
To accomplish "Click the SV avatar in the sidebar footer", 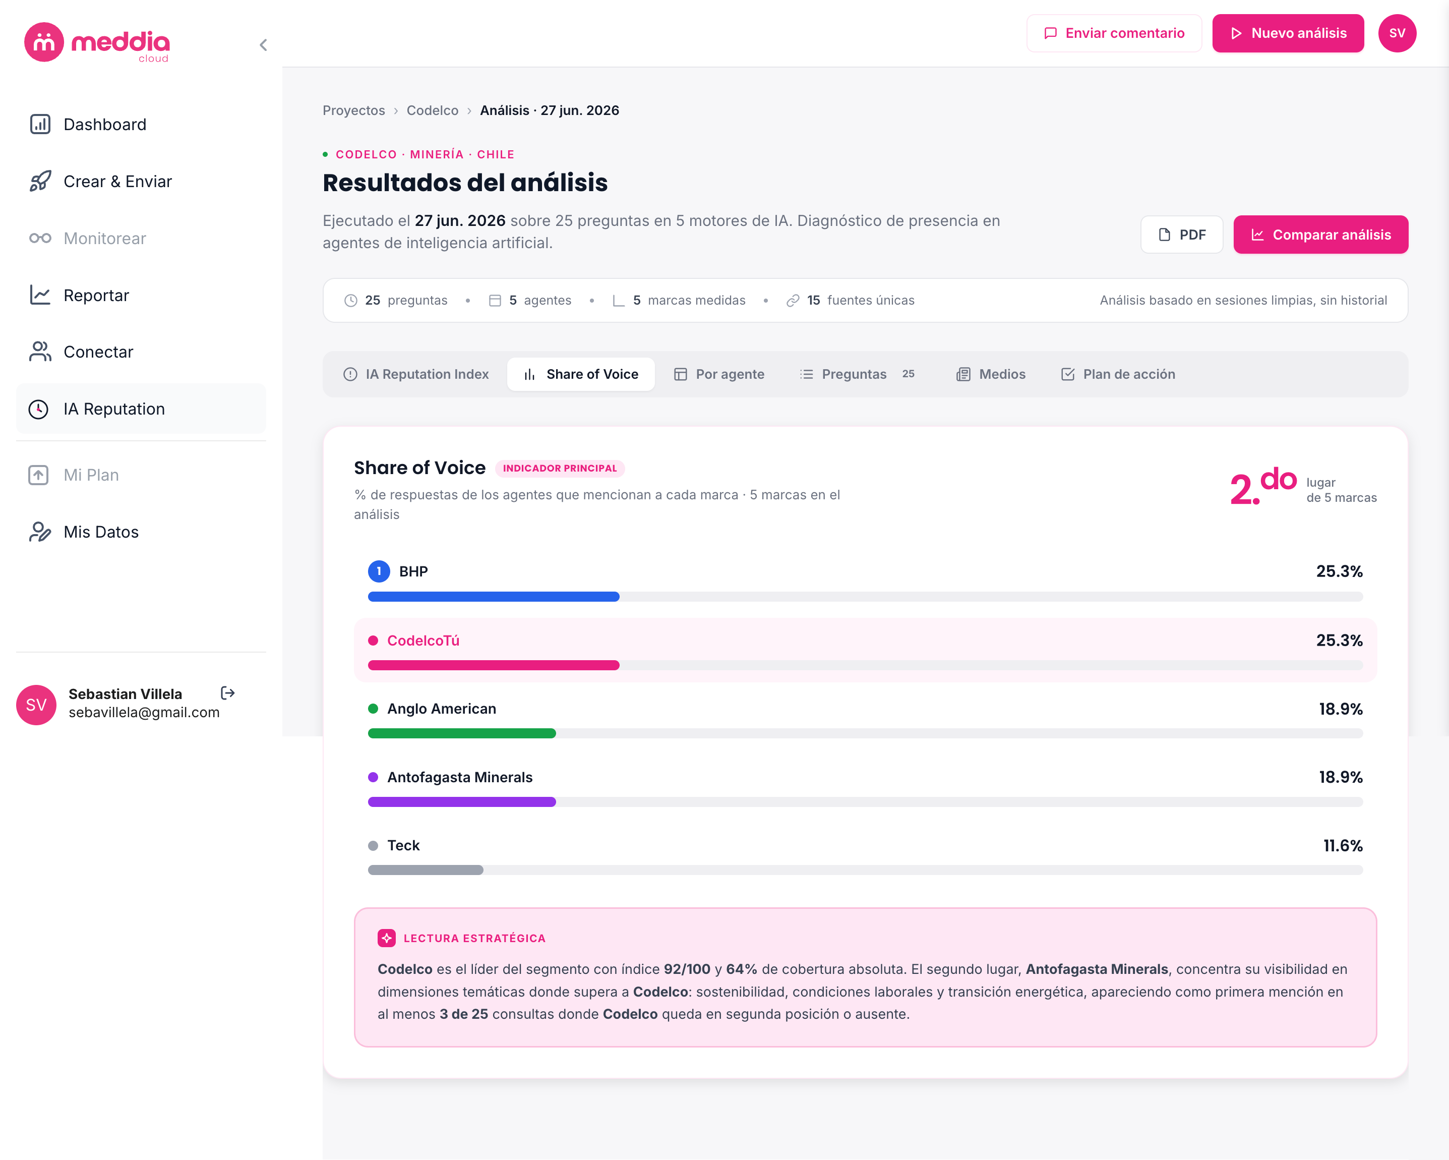I will pyautogui.click(x=36, y=704).
